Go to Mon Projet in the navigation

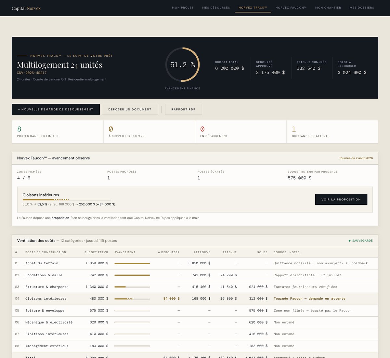coord(183,7)
